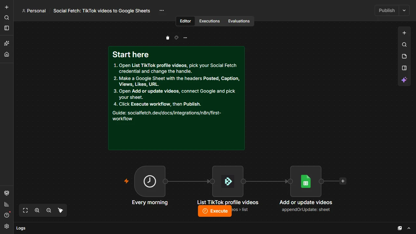Click the workflow title text
Screen dimensions: 416x234
(102, 11)
